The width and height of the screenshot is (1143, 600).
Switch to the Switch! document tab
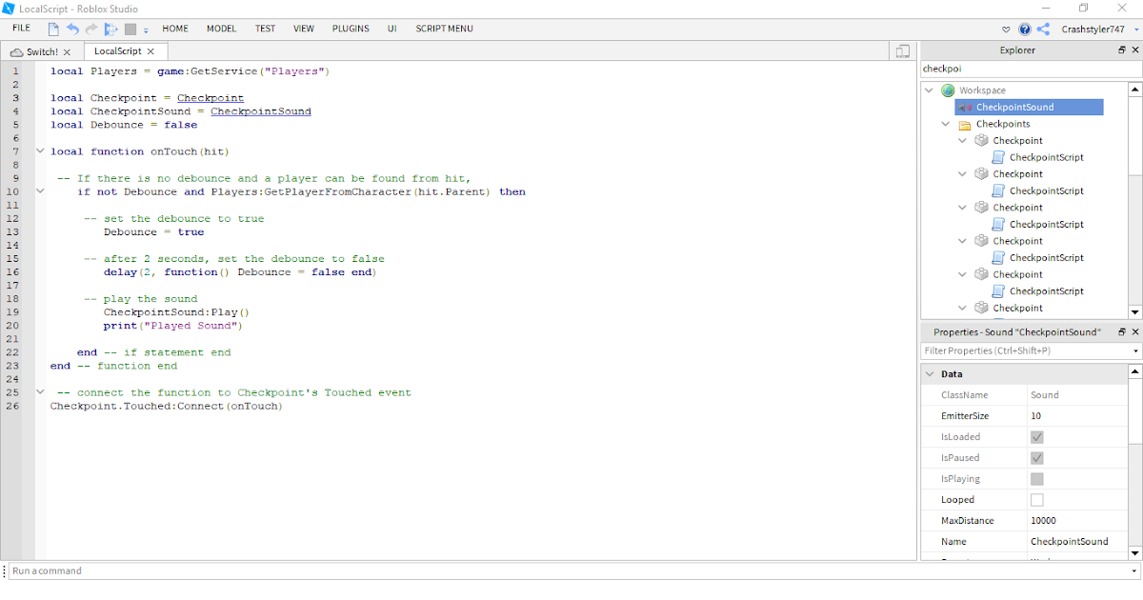point(42,51)
